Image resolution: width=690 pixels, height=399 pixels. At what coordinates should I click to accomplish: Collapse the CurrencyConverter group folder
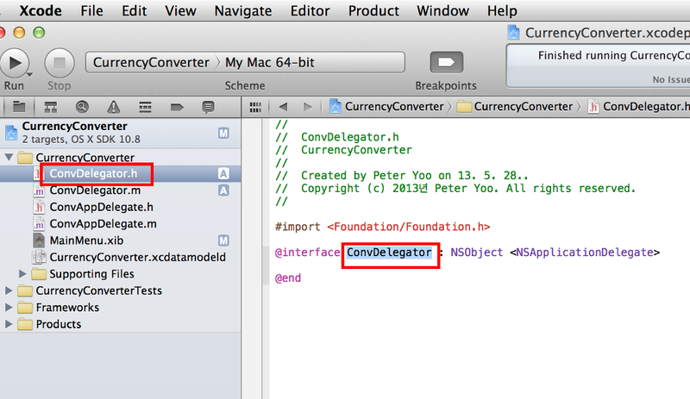click(9, 158)
